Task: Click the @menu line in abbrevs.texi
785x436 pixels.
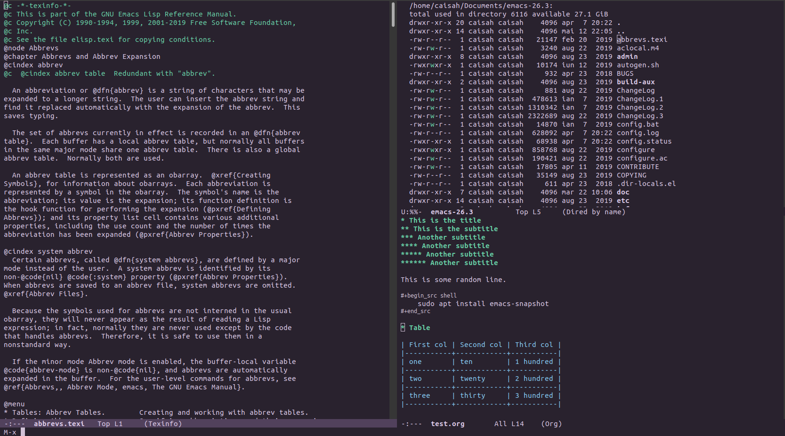Action: 14,404
